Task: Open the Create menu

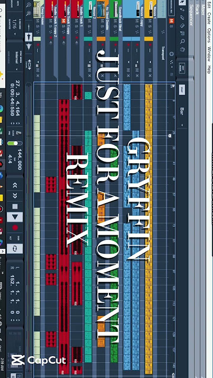Action: coord(209,19)
